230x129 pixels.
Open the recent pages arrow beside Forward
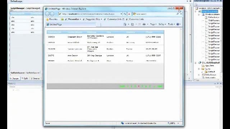click(x=56, y=14)
